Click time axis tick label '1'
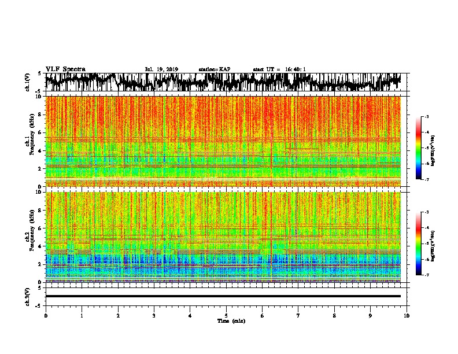 click(x=82, y=315)
